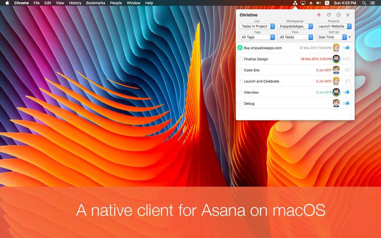
Task: Open the View menu in menu bar
Action: [60, 3]
